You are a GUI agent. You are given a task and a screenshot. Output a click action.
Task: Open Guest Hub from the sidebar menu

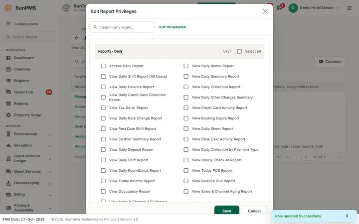click(x=24, y=92)
